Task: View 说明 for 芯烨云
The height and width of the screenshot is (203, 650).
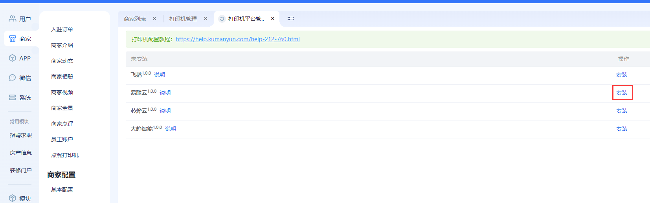Action: click(x=165, y=111)
